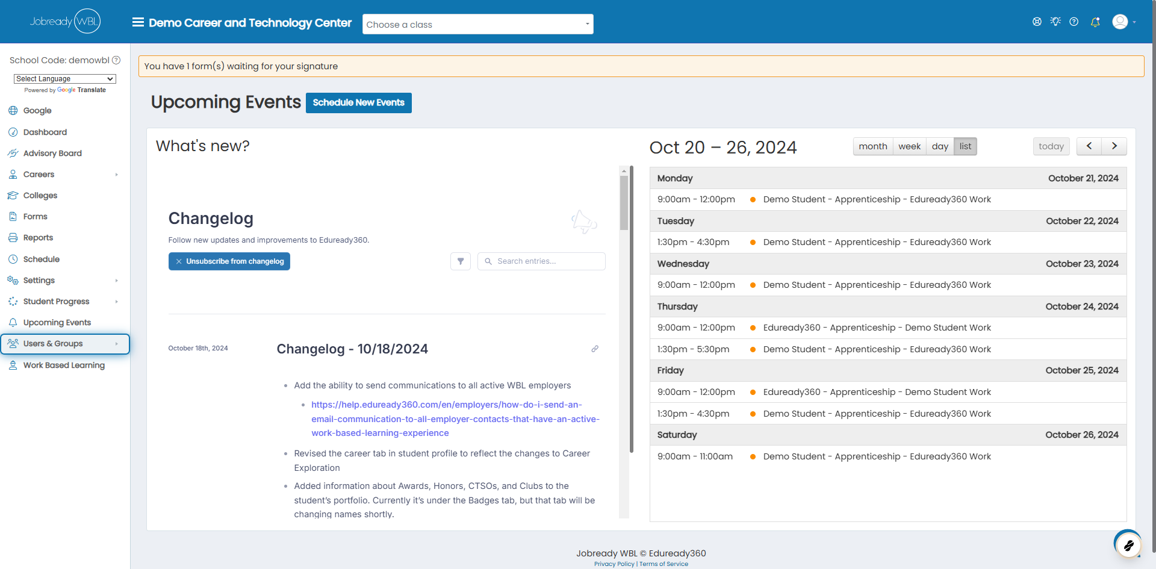The height and width of the screenshot is (569, 1156).
Task: Open the help.eduready360.com employers link
Action: [x=455, y=418]
